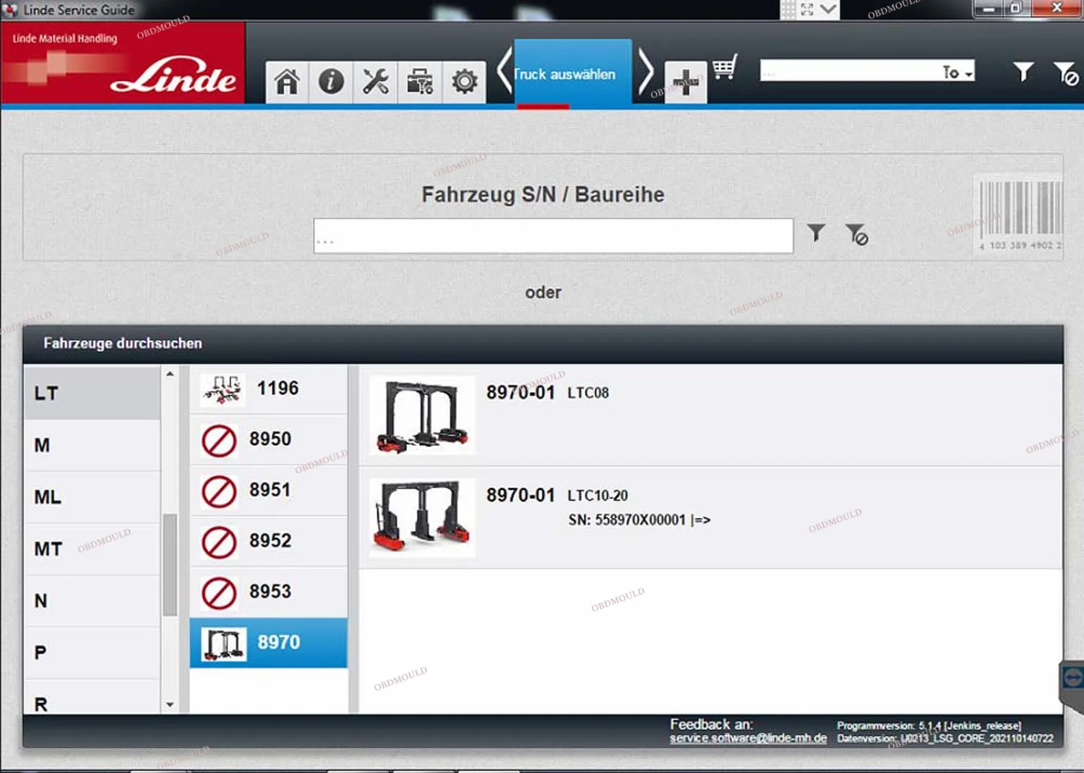Select the MT vehicle category
This screenshot has width=1084, height=773.
click(92, 549)
